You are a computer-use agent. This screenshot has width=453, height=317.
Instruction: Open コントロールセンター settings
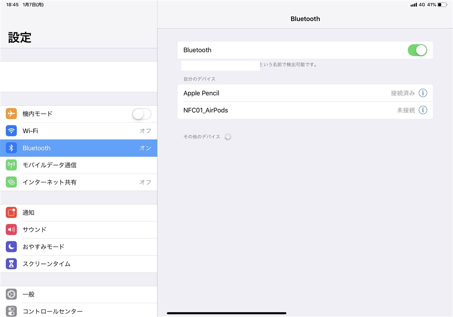[x=79, y=310]
